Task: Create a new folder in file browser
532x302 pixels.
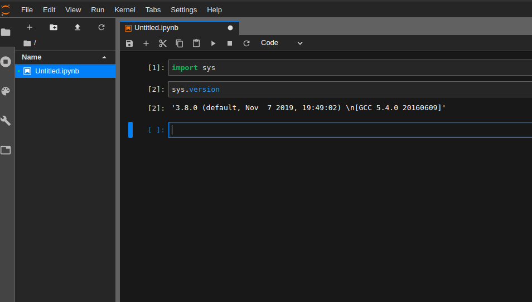Action: pos(54,27)
